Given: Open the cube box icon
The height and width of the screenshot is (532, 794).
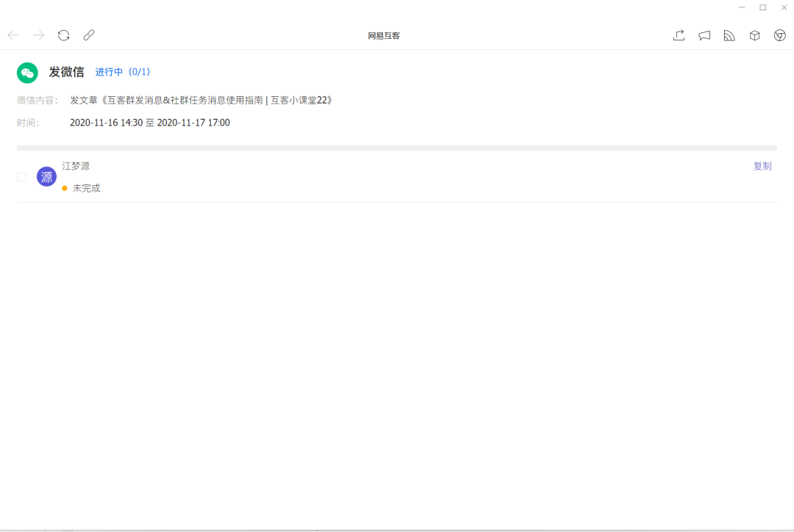Looking at the screenshot, I should pyautogui.click(x=754, y=35).
